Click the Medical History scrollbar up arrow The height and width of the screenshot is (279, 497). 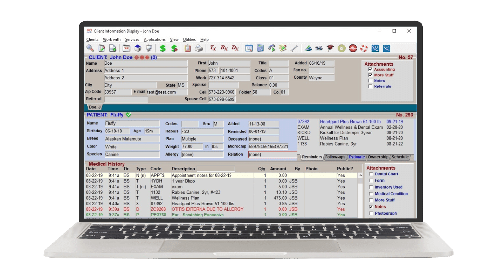click(360, 176)
